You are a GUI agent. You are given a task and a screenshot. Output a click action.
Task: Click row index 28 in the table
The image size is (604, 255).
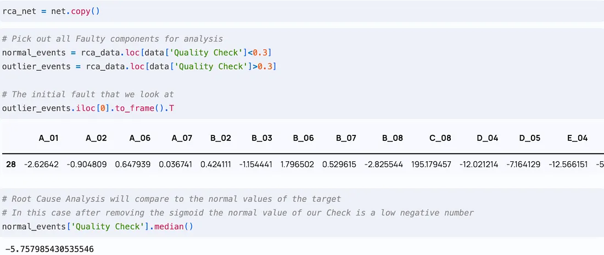11,165
